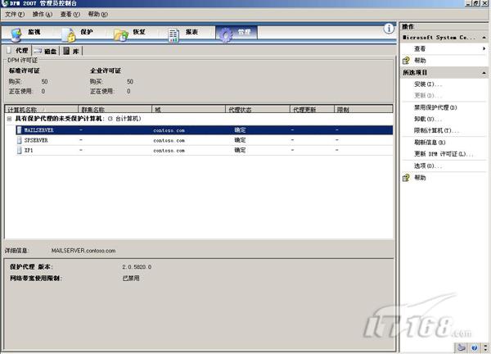Open the 恢复 (Recovery) tab icon

[121, 35]
